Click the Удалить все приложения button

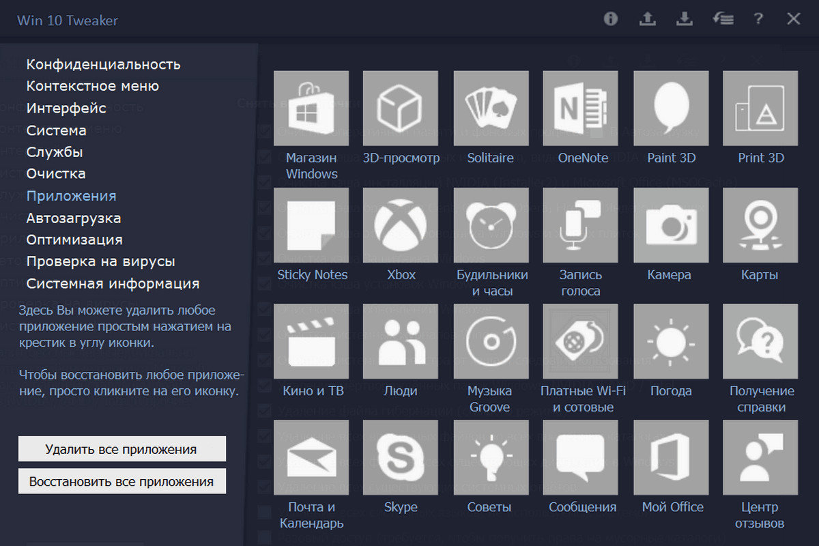(x=121, y=449)
